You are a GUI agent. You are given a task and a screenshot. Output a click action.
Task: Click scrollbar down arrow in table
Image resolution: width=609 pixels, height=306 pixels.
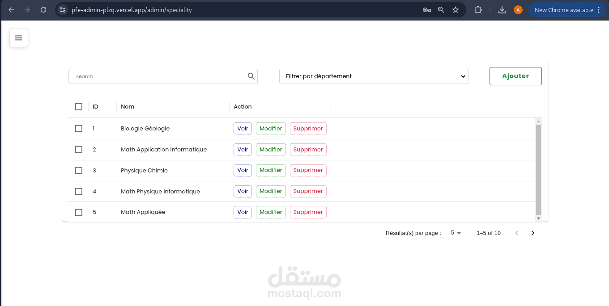click(x=538, y=218)
